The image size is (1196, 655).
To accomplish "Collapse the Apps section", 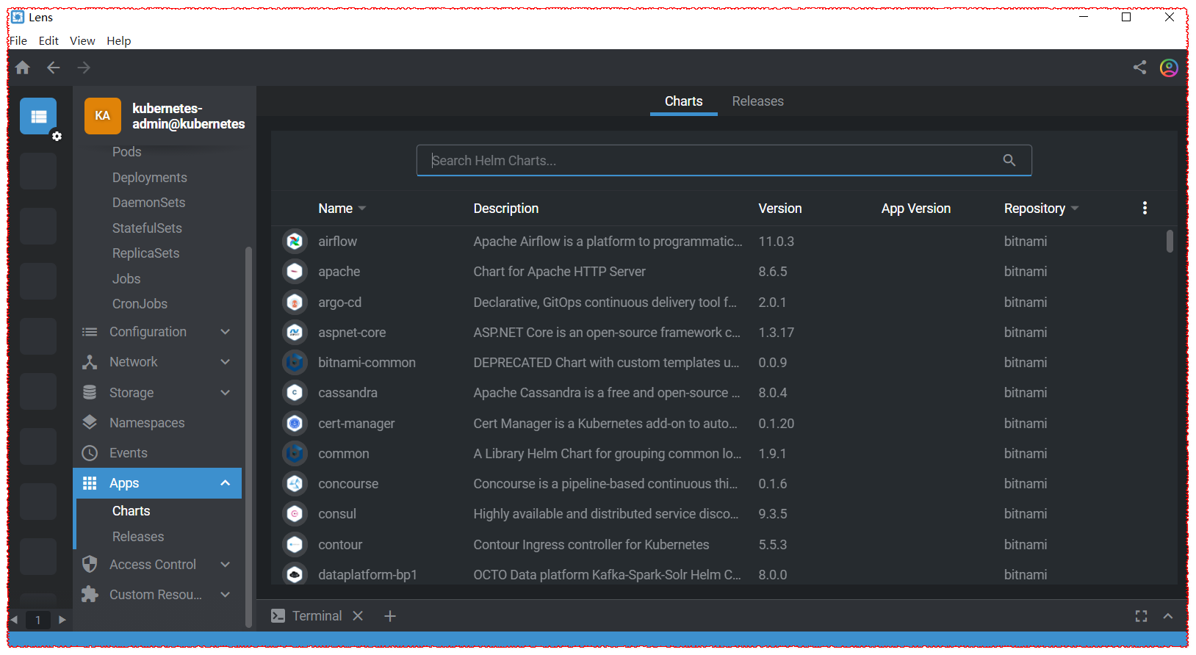I will click(x=226, y=483).
